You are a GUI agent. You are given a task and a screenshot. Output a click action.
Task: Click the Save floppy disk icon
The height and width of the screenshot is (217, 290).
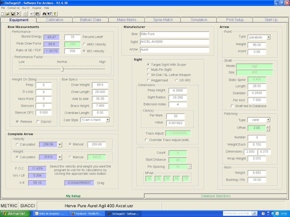pyautogui.click(x=13, y=14)
